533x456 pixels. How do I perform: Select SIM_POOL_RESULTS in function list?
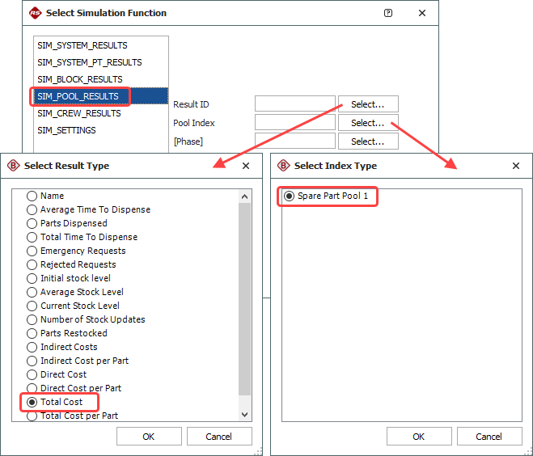click(78, 96)
